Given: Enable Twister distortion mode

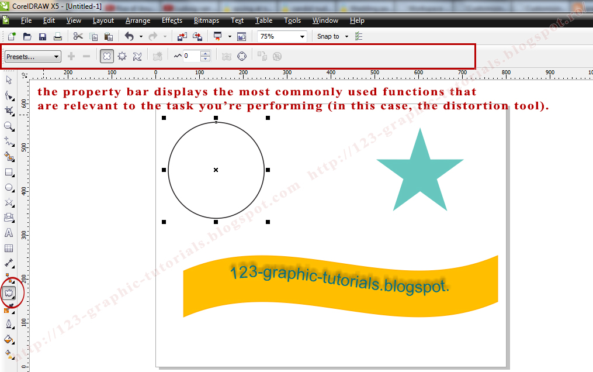Looking at the screenshot, I should (138, 56).
